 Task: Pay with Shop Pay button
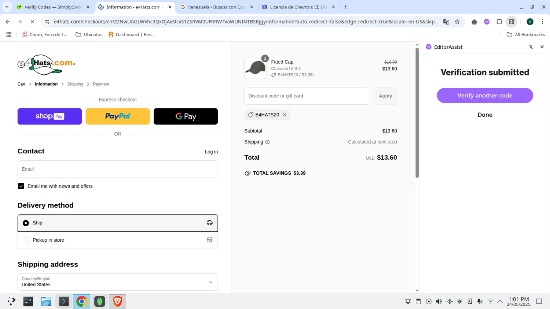(x=49, y=116)
